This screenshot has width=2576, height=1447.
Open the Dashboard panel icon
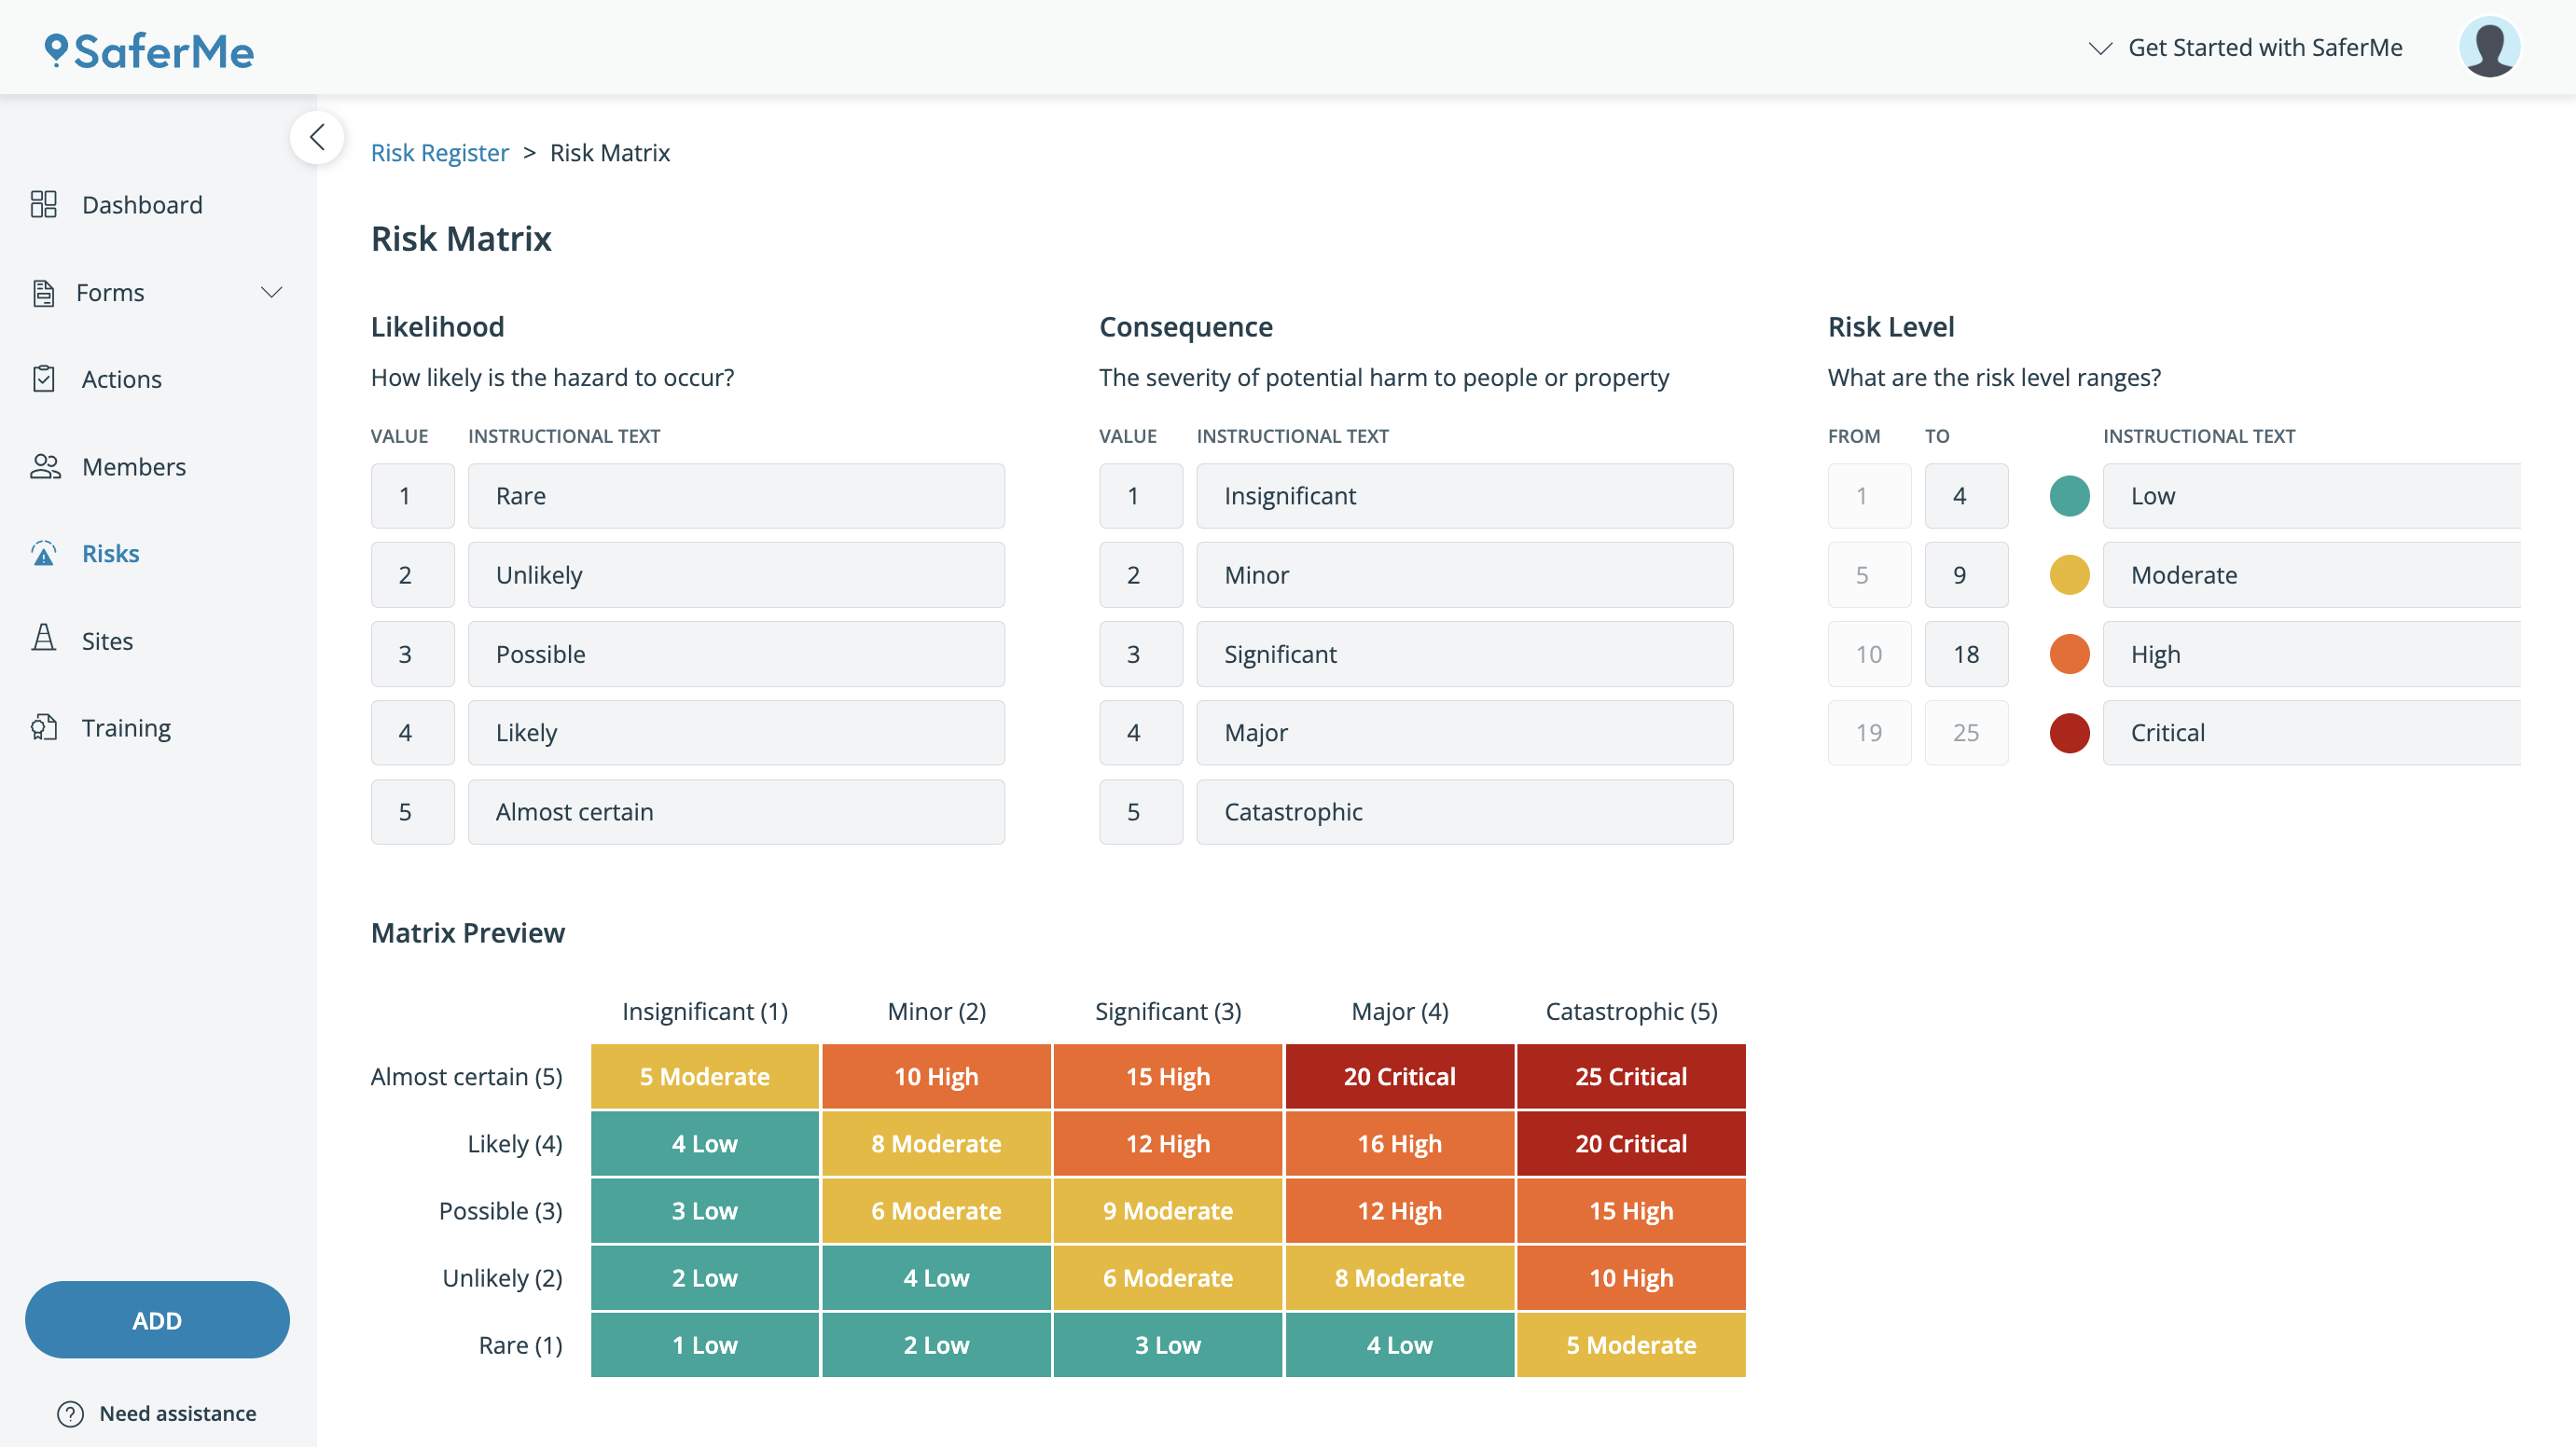click(45, 204)
